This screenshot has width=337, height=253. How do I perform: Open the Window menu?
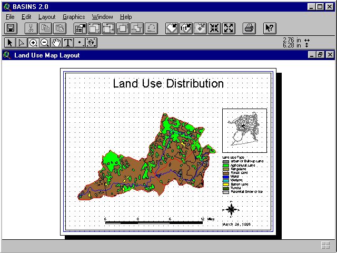(102, 17)
